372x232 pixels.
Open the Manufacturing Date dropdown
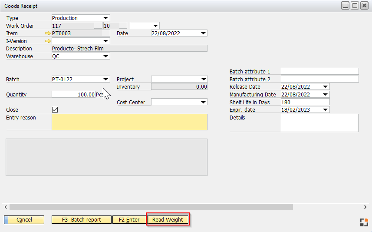click(x=326, y=95)
